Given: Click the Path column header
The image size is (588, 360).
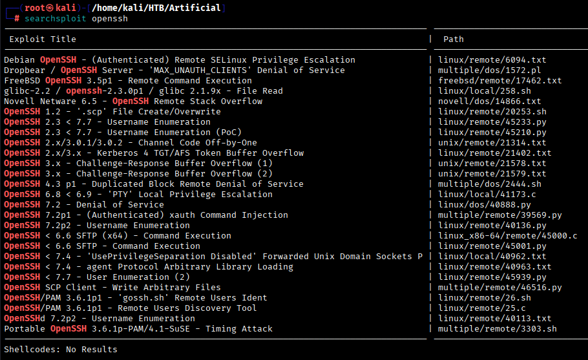Looking at the screenshot, I should 454,39.
